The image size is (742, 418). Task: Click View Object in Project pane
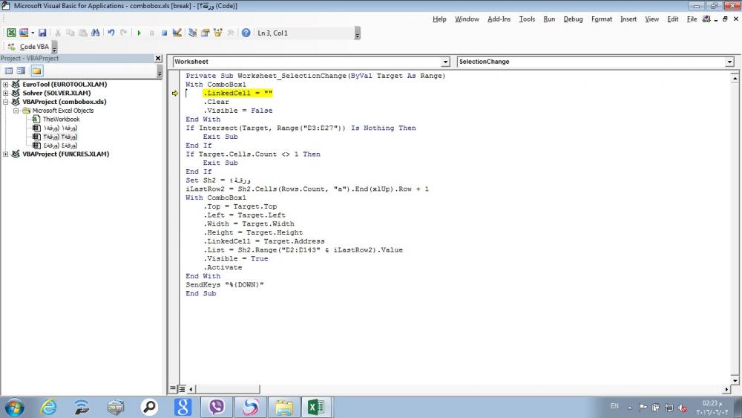click(22, 71)
